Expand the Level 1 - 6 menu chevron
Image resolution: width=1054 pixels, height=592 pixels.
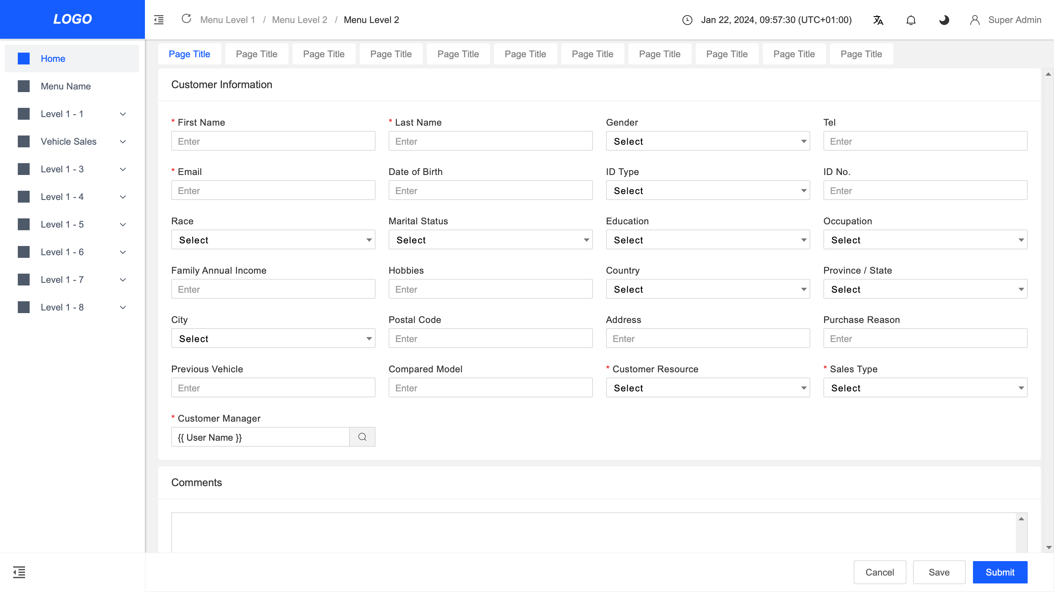[123, 252]
